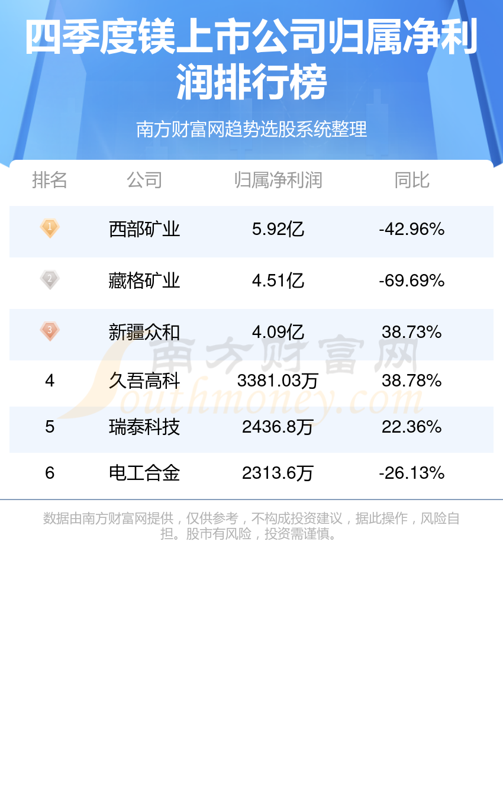
Task: Open company 久吾高科
Action: [x=144, y=381]
